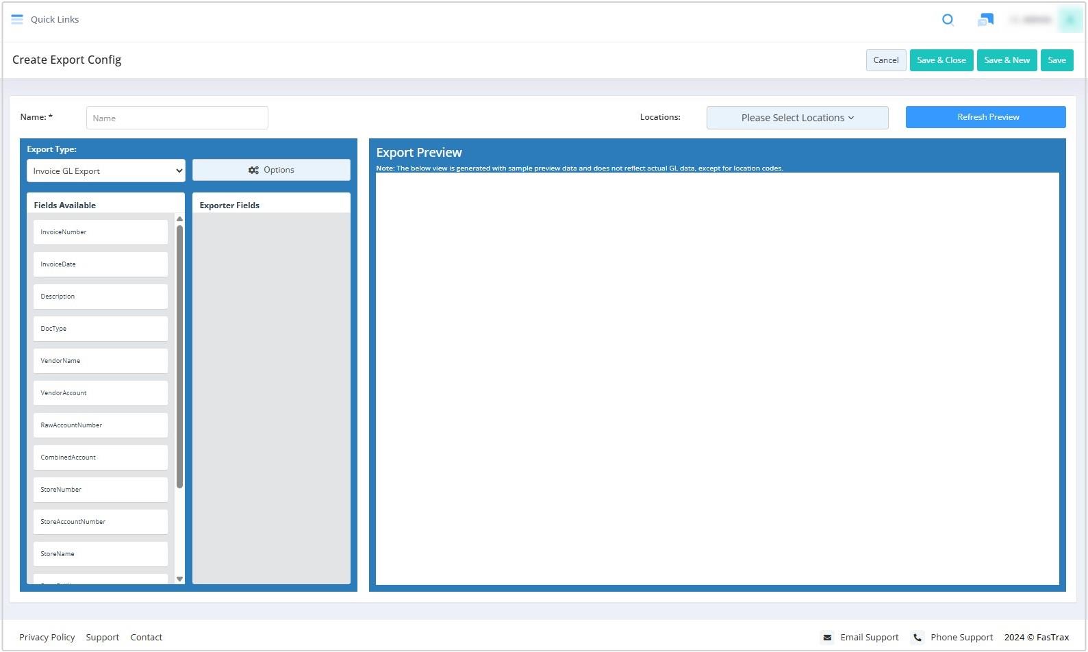Click the search magnifier icon
Image resolution: width=1088 pixels, height=652 pixels.
(948, 20)
